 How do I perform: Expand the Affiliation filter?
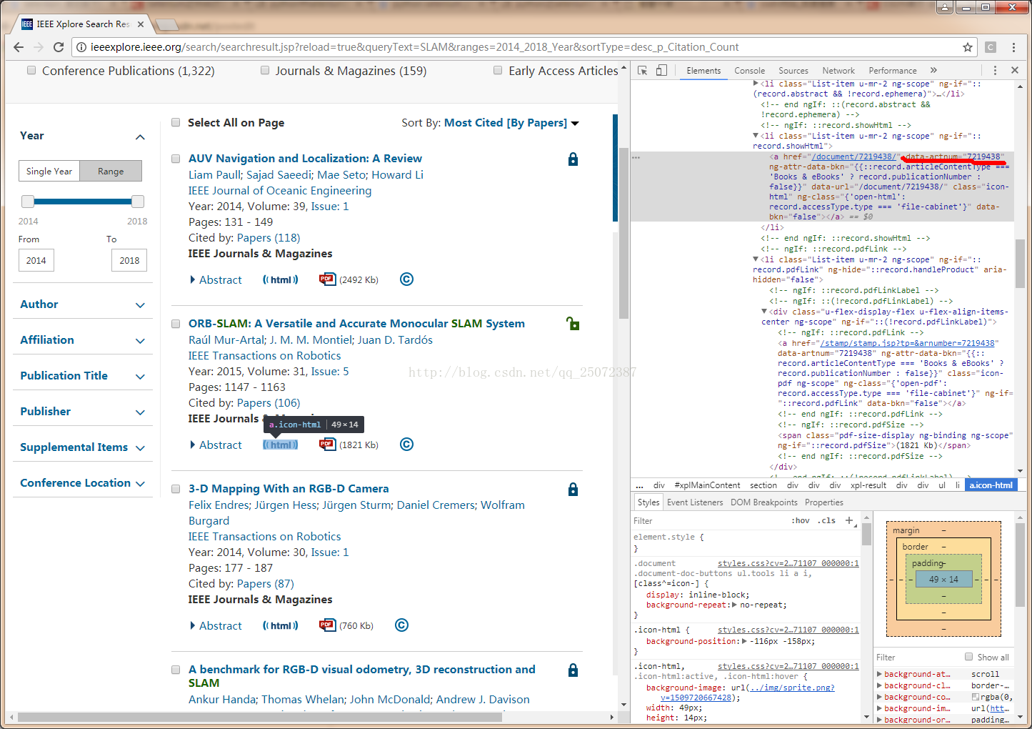[140, 341]
